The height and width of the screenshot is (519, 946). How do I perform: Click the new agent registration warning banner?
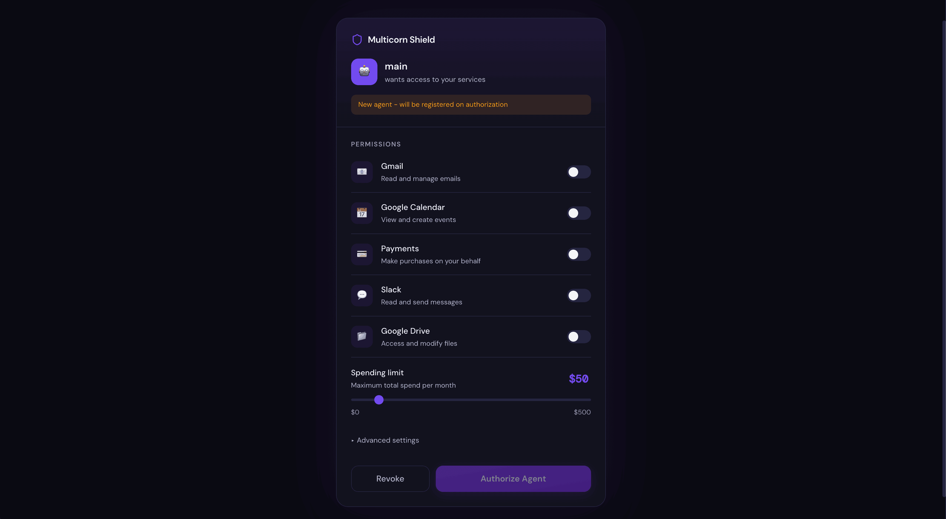[471, 104]
